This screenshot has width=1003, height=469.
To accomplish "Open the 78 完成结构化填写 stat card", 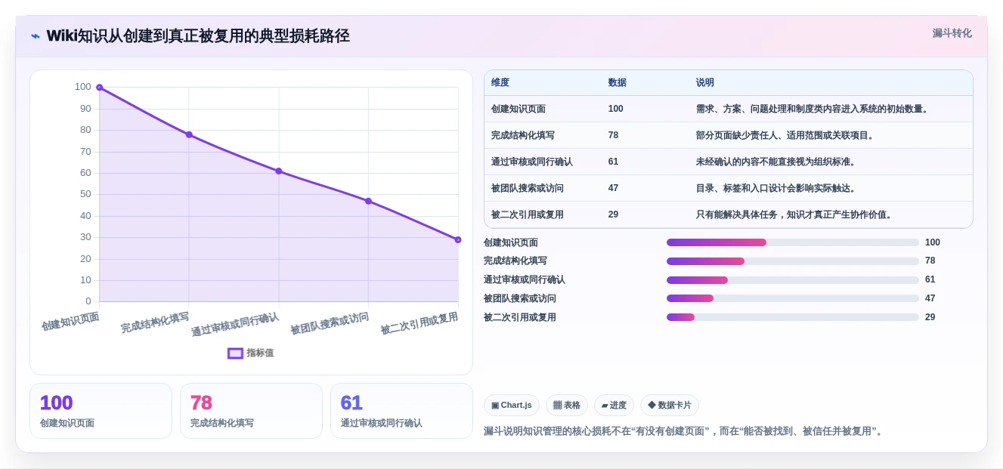I will pyautogui.click(x=251, y=411).
